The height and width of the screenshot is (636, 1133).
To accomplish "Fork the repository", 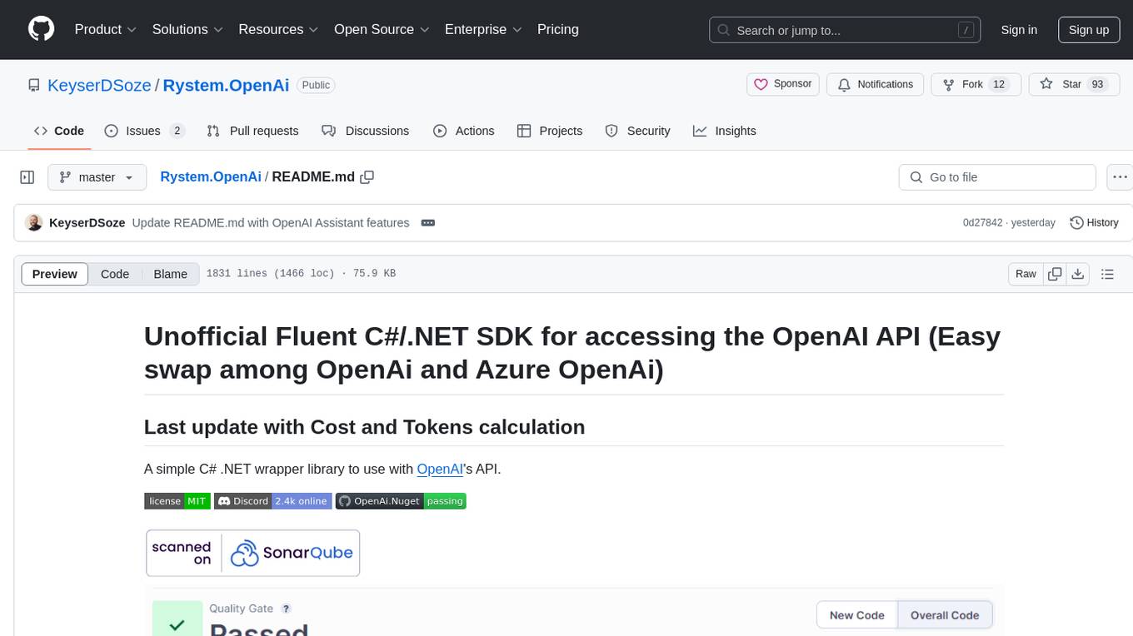I will (975, 84).
